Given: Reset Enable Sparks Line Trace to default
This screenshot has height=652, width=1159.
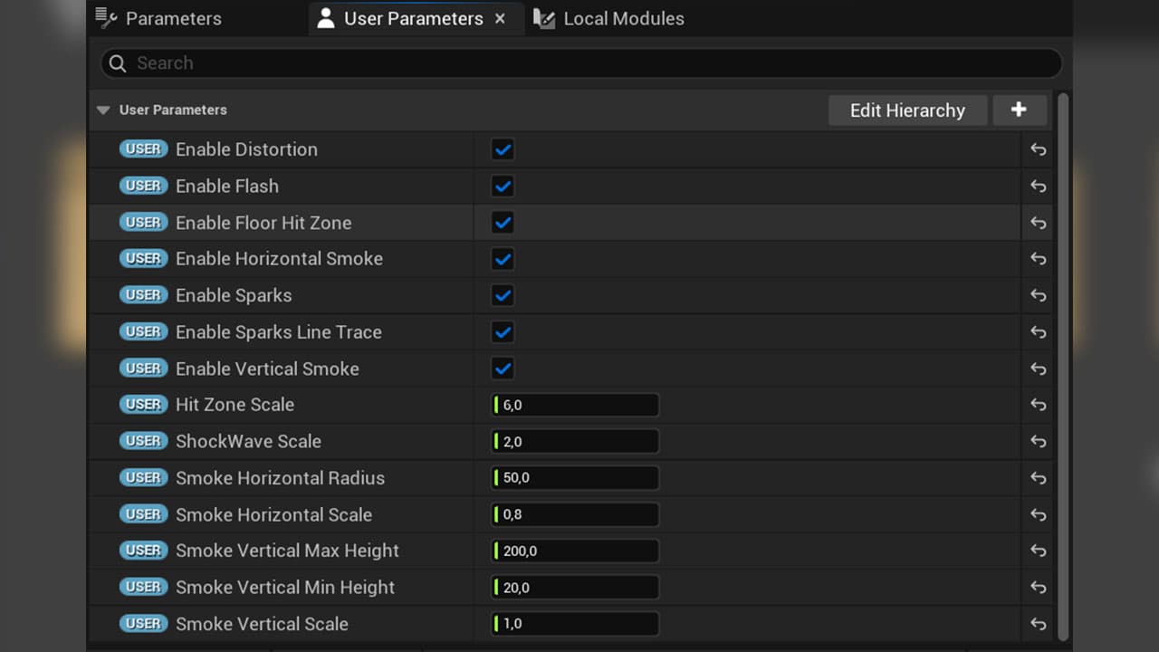Looking at the screenshot, I should click(1038, 332).
